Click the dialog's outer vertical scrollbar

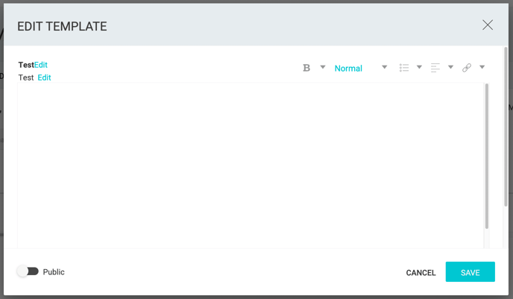[x=506, y=127]
